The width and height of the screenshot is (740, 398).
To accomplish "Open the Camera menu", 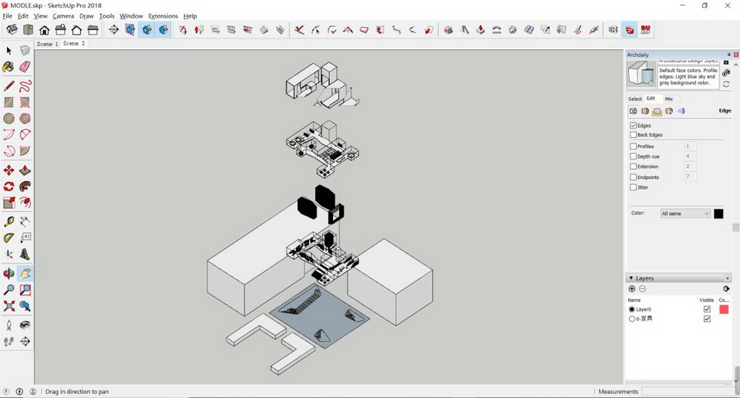I will coord(63,15).
